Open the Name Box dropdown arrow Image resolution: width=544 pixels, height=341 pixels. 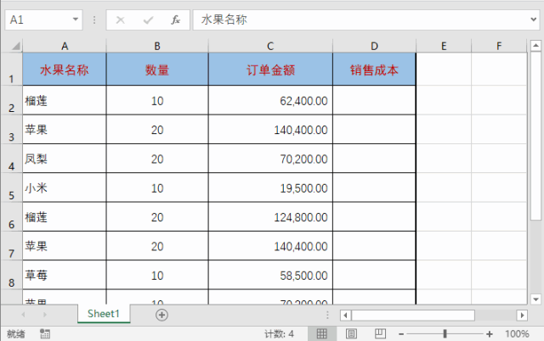pos(76,20)
